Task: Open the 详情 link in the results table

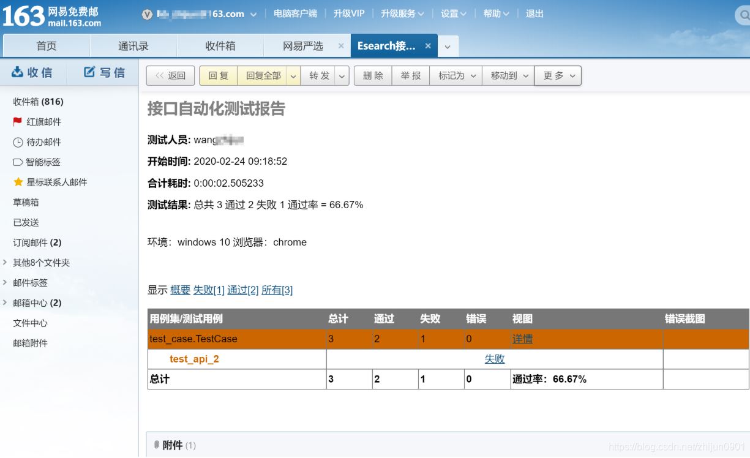Action: [522, 339]
